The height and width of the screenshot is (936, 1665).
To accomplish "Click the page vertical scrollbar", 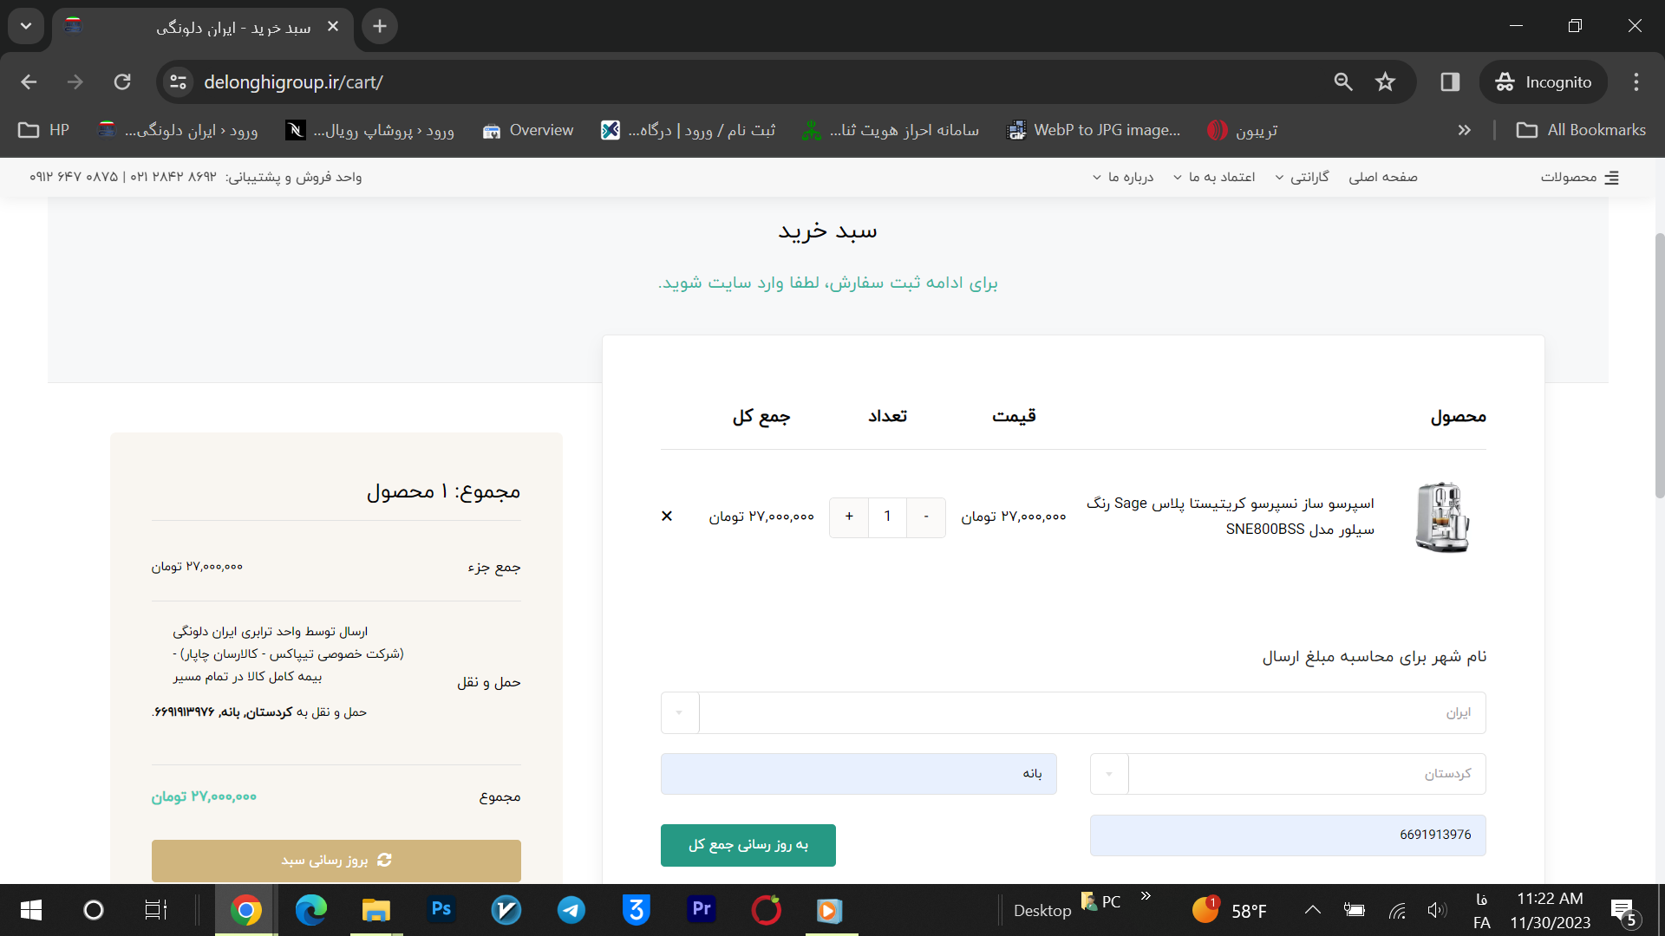I will pyautogui.click(x=1659, y=364).
